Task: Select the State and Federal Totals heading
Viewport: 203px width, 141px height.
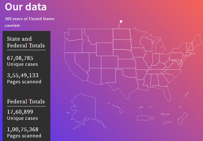Action: click(x=26, y=42)
